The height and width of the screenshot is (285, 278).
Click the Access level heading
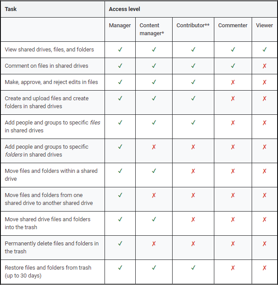(125, 9)
